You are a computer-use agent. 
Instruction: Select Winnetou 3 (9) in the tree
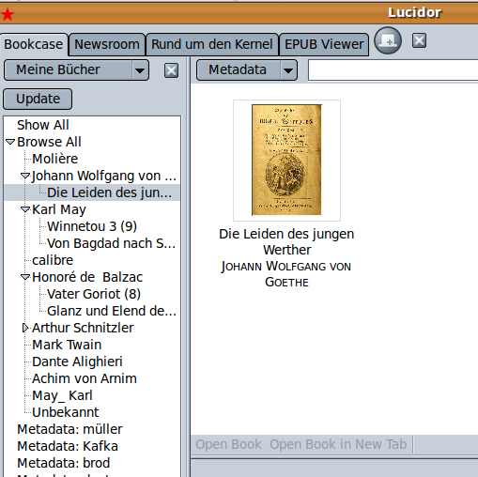92,226
